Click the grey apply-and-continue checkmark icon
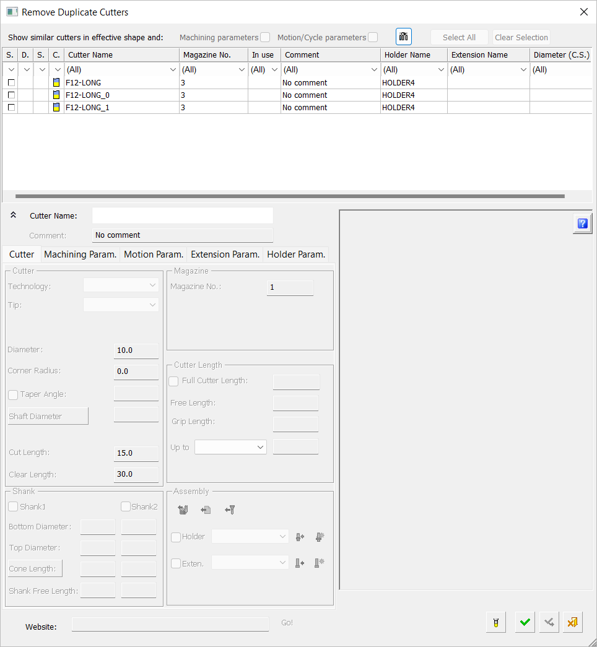 549,622
